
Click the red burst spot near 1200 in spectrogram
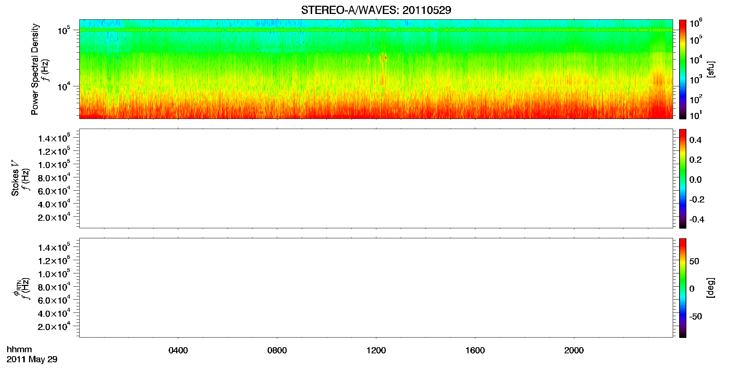pyautogui.click(x=385, y=58)
